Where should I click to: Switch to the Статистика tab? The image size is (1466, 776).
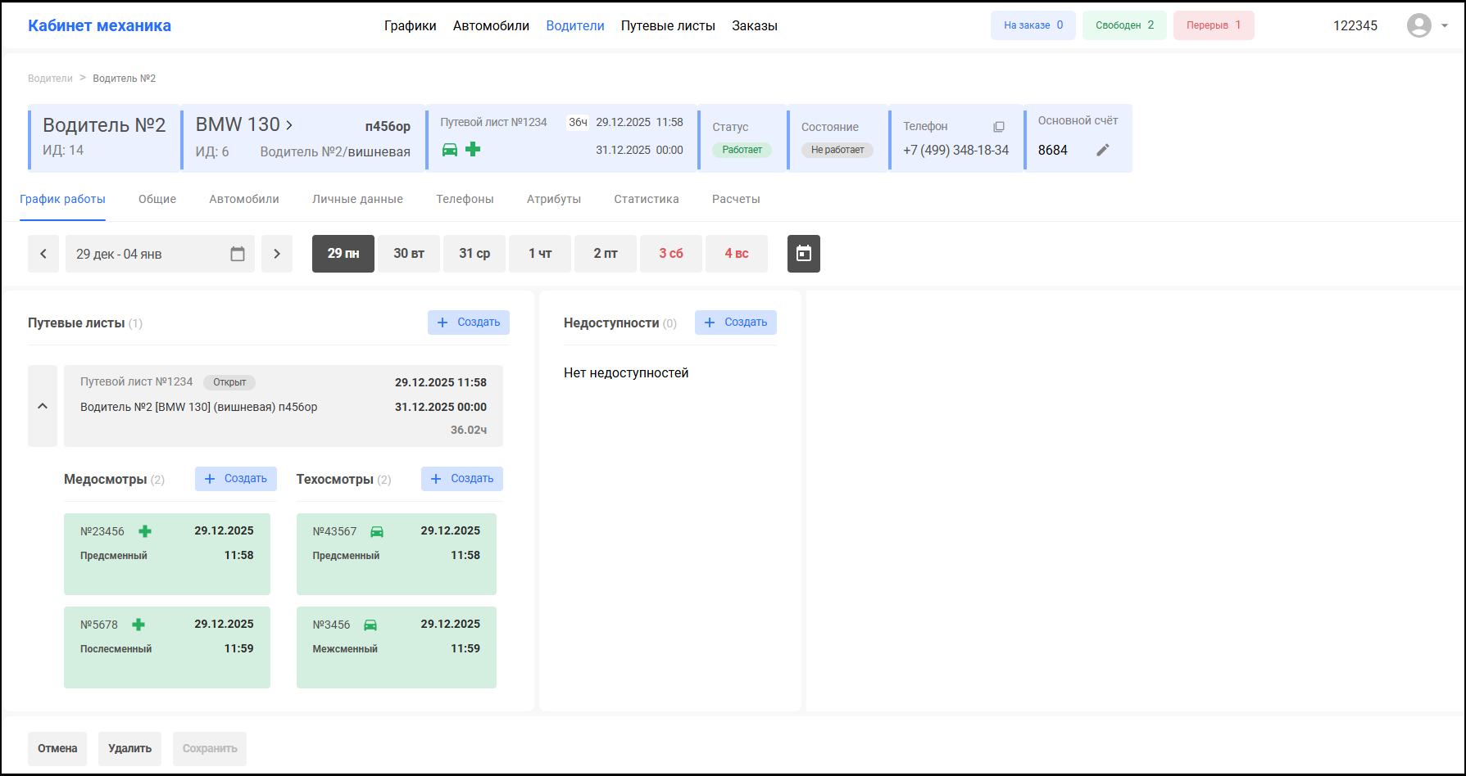tap(646, 199)
